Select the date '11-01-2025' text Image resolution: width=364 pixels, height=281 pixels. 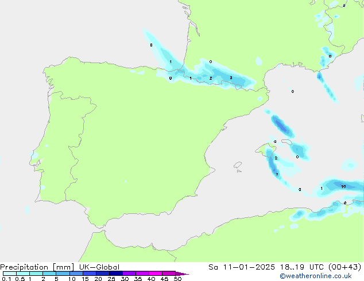[x=249, y=267]
